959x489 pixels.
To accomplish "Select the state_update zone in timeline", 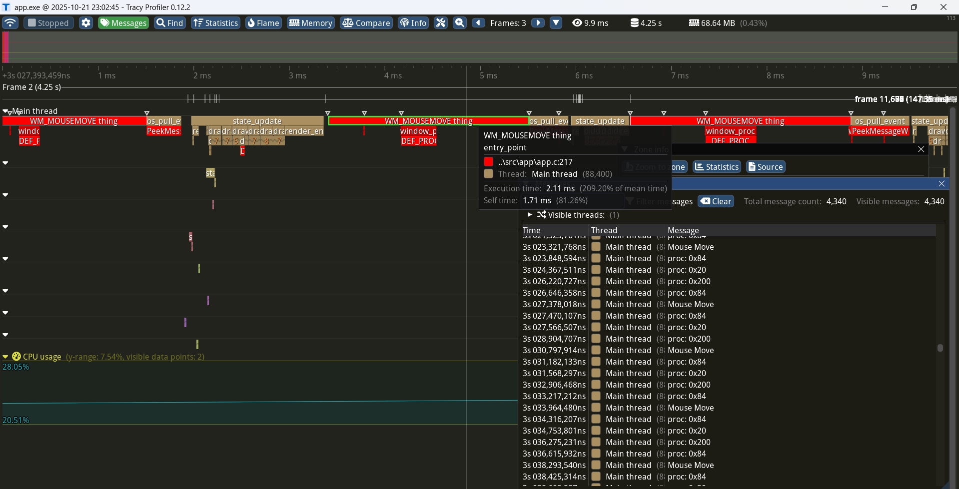I will pos(257,121).
